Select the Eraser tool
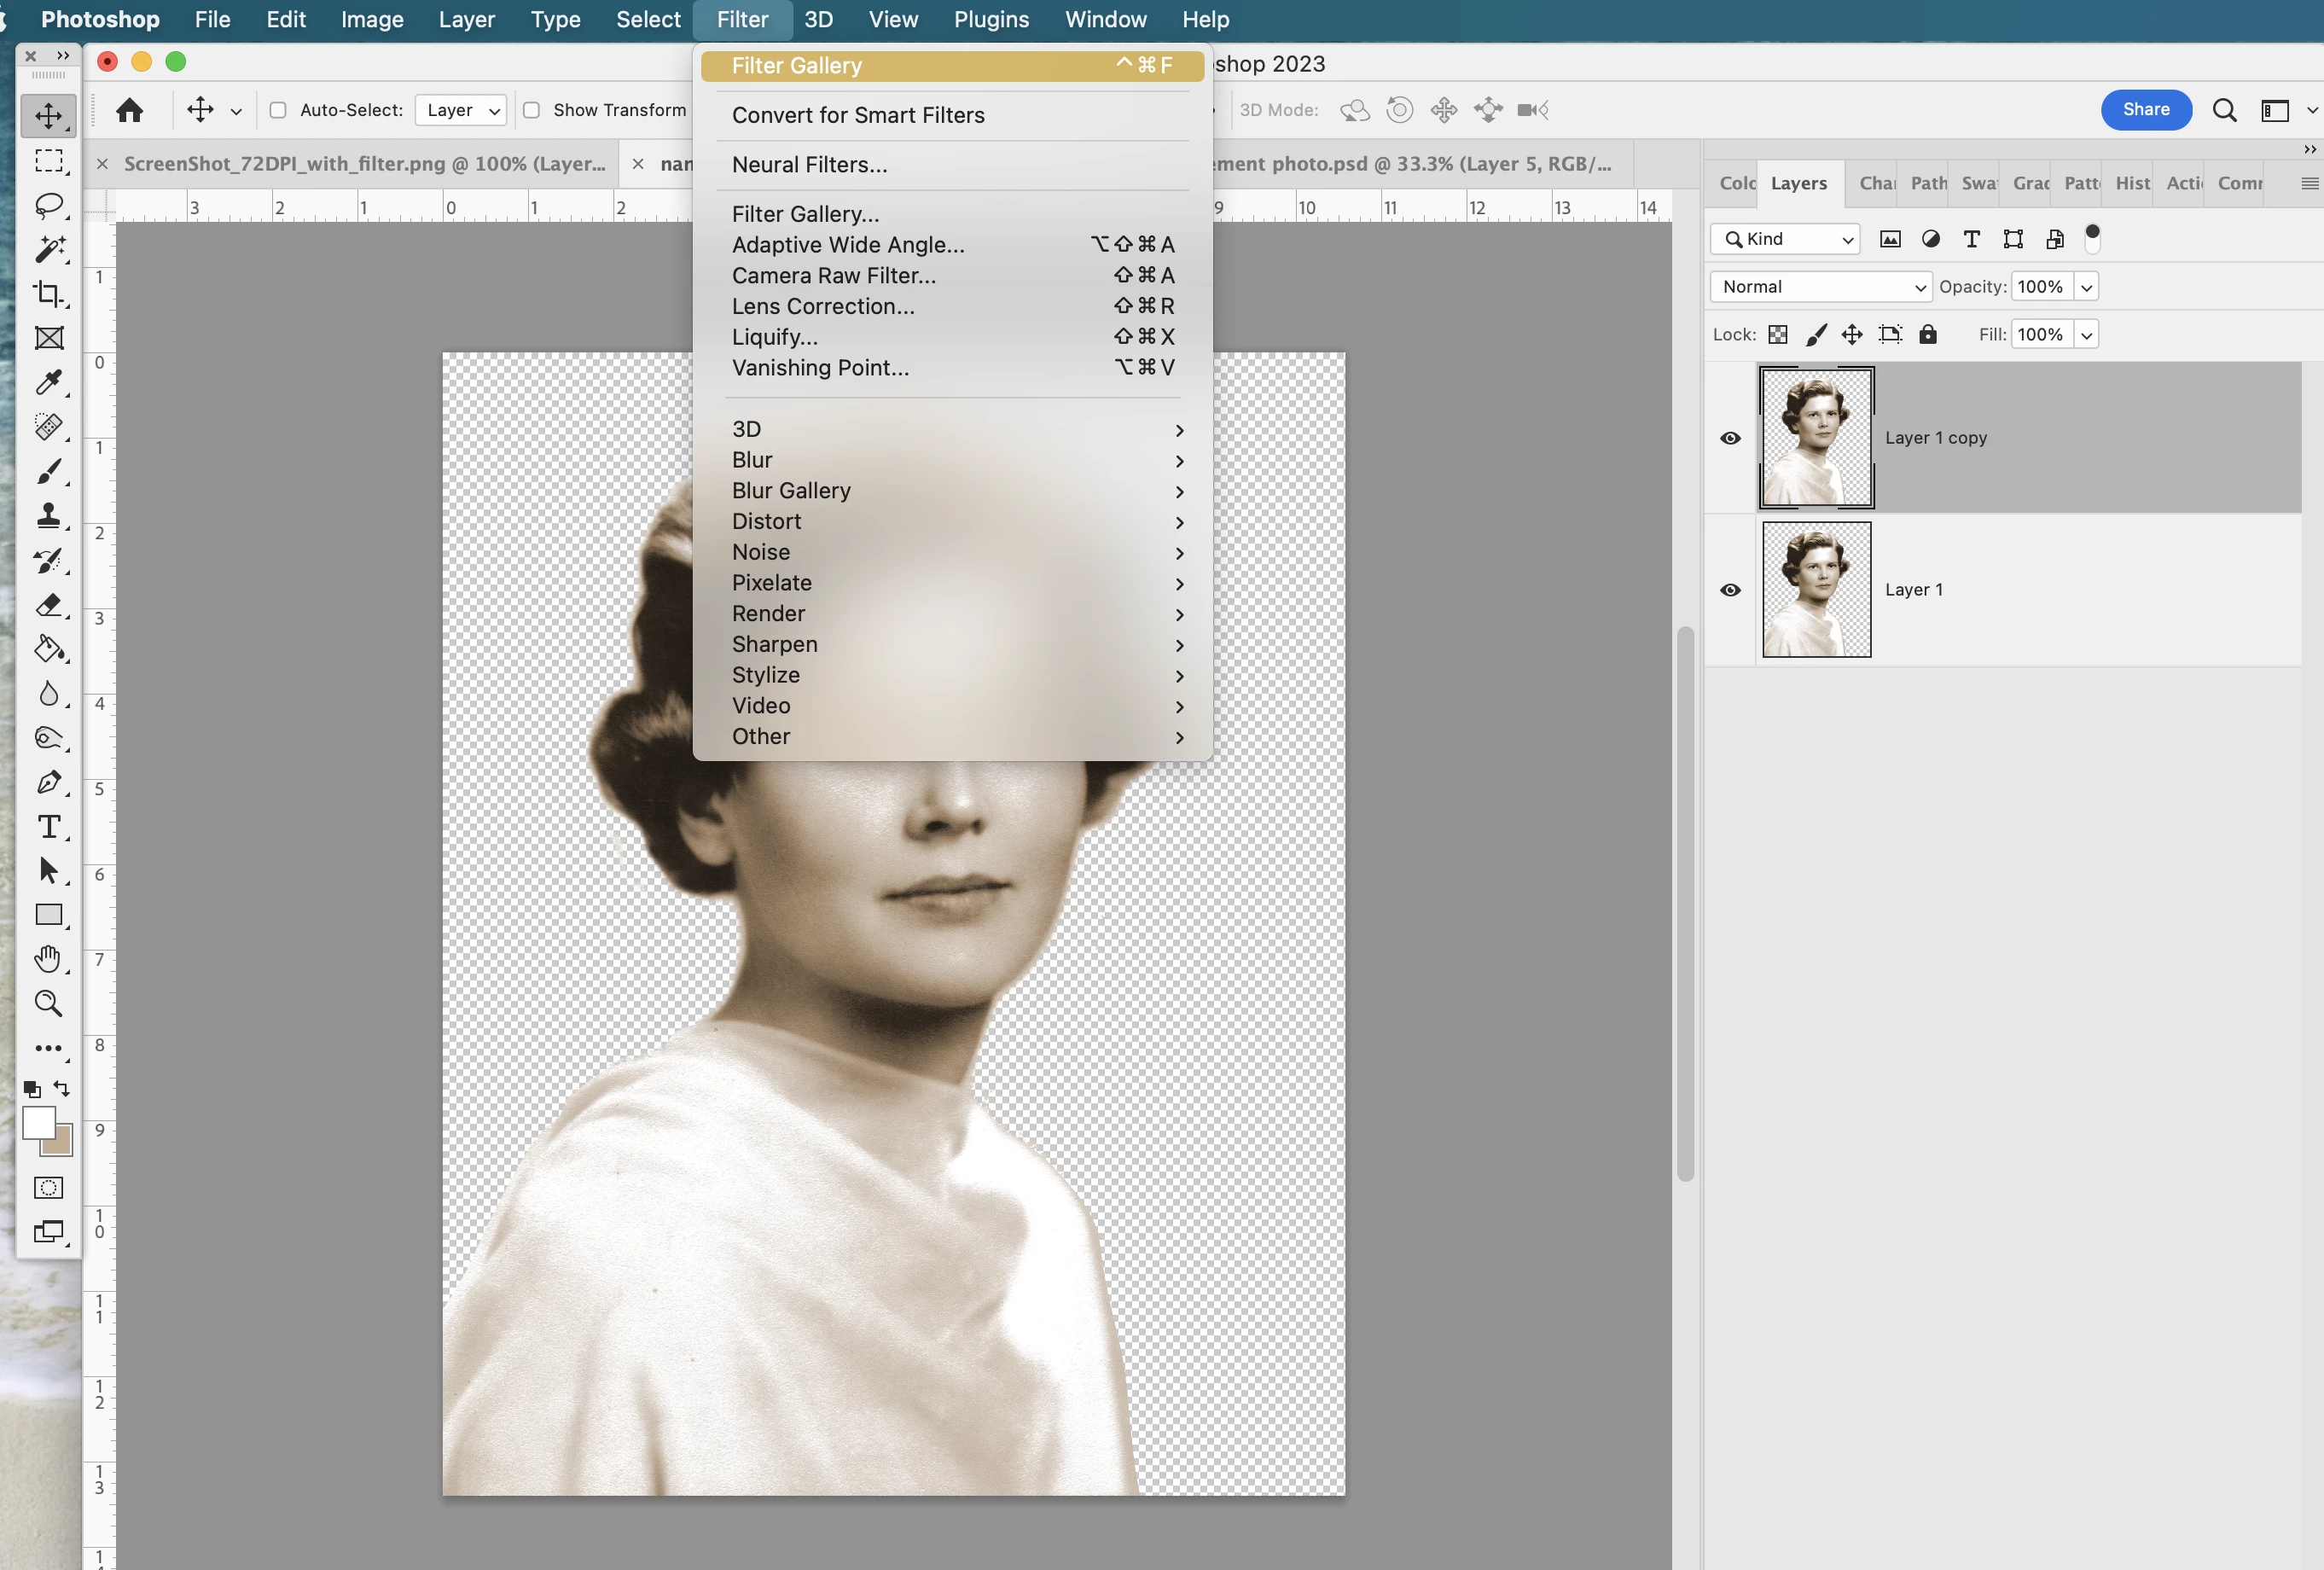The image size is (2324, 1570). (x=48, y=605)
